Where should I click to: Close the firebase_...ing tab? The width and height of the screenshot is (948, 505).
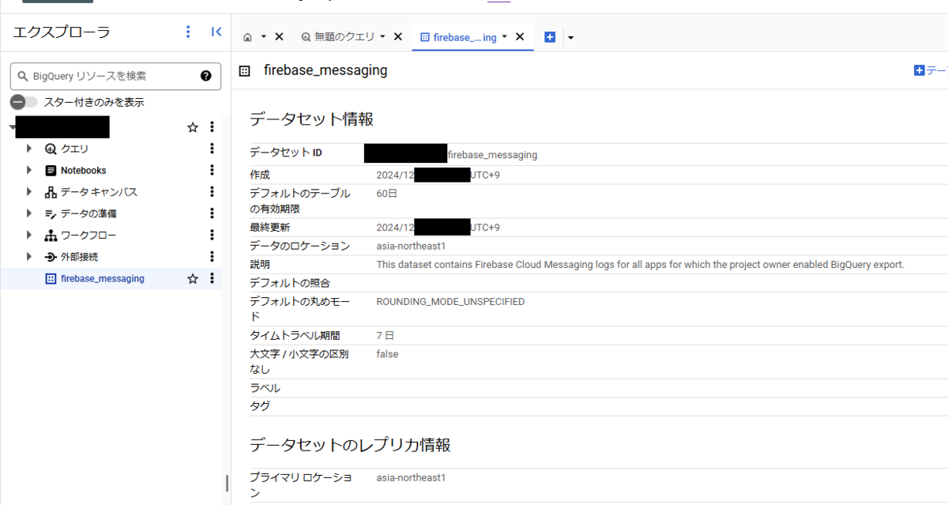pos(520,37)
